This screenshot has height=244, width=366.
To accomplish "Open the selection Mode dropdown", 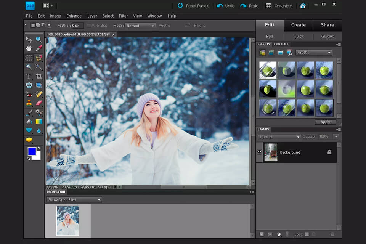I will coord(140,26).
